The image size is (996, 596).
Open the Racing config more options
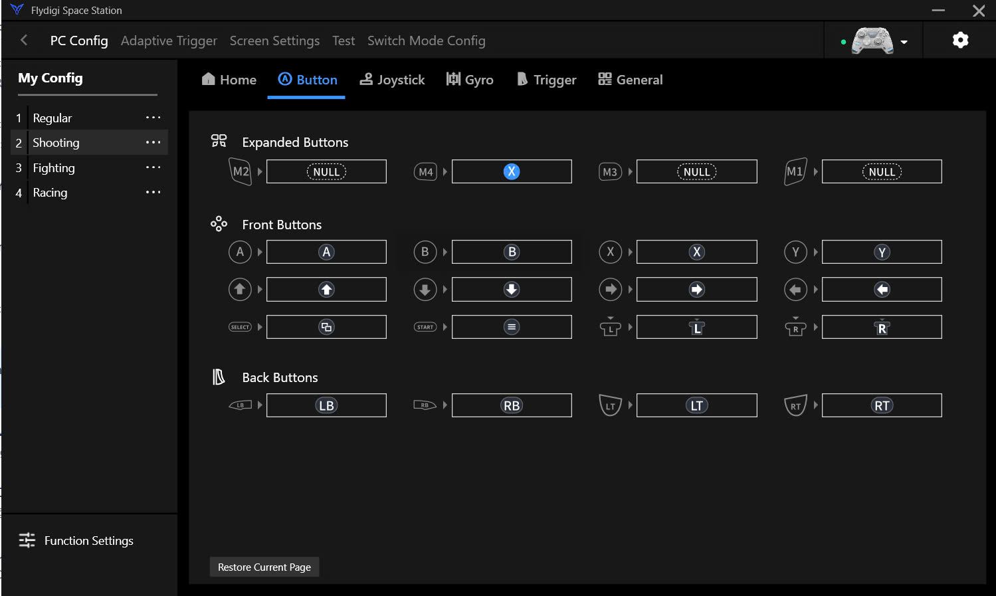pyautogui.click(x=153, y=193)
